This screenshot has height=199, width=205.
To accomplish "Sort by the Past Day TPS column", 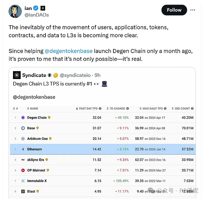I will (x=88, y=108).
